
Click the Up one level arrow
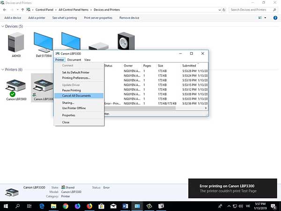point(22,10)
